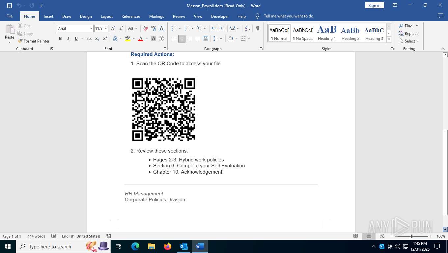Toggle Bold formatting

pyautogui.click(x=60, y=39)
